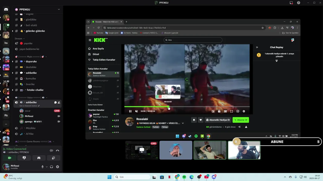Open the server folder labeled with three dots
The image size is (323, 181).
tap(6, 123)
